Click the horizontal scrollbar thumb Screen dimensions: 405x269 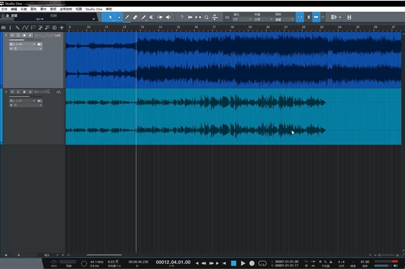tap(104, 255)
